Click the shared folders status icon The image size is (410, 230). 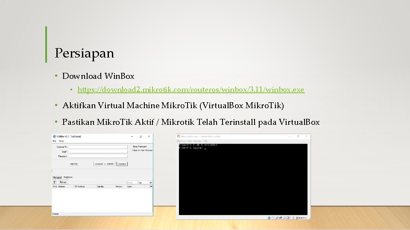pos(284,218)
